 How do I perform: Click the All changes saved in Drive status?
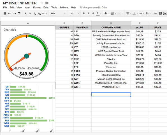click(94, 8)
